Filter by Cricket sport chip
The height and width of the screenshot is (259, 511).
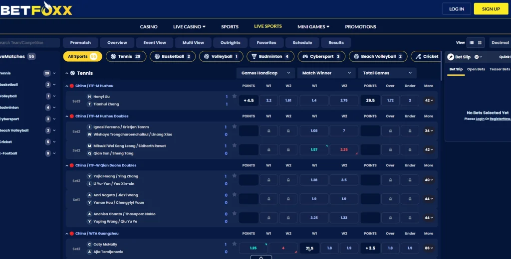pyautogui.click(x=426, y=56)
